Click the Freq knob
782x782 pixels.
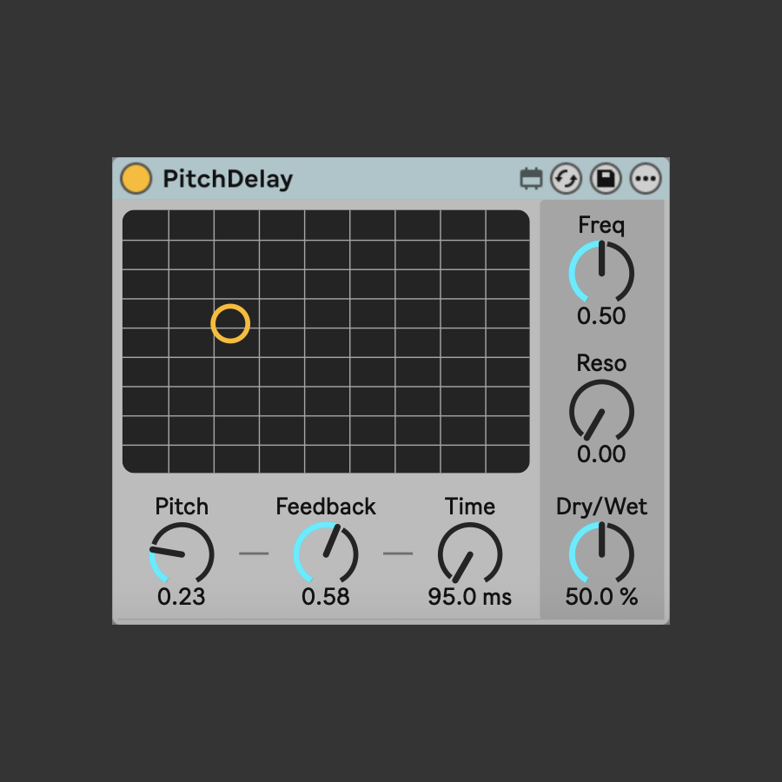(601, 272)
